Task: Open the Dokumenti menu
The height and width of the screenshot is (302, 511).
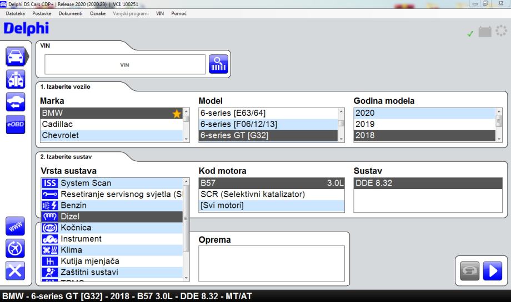Action: [71, 13]
